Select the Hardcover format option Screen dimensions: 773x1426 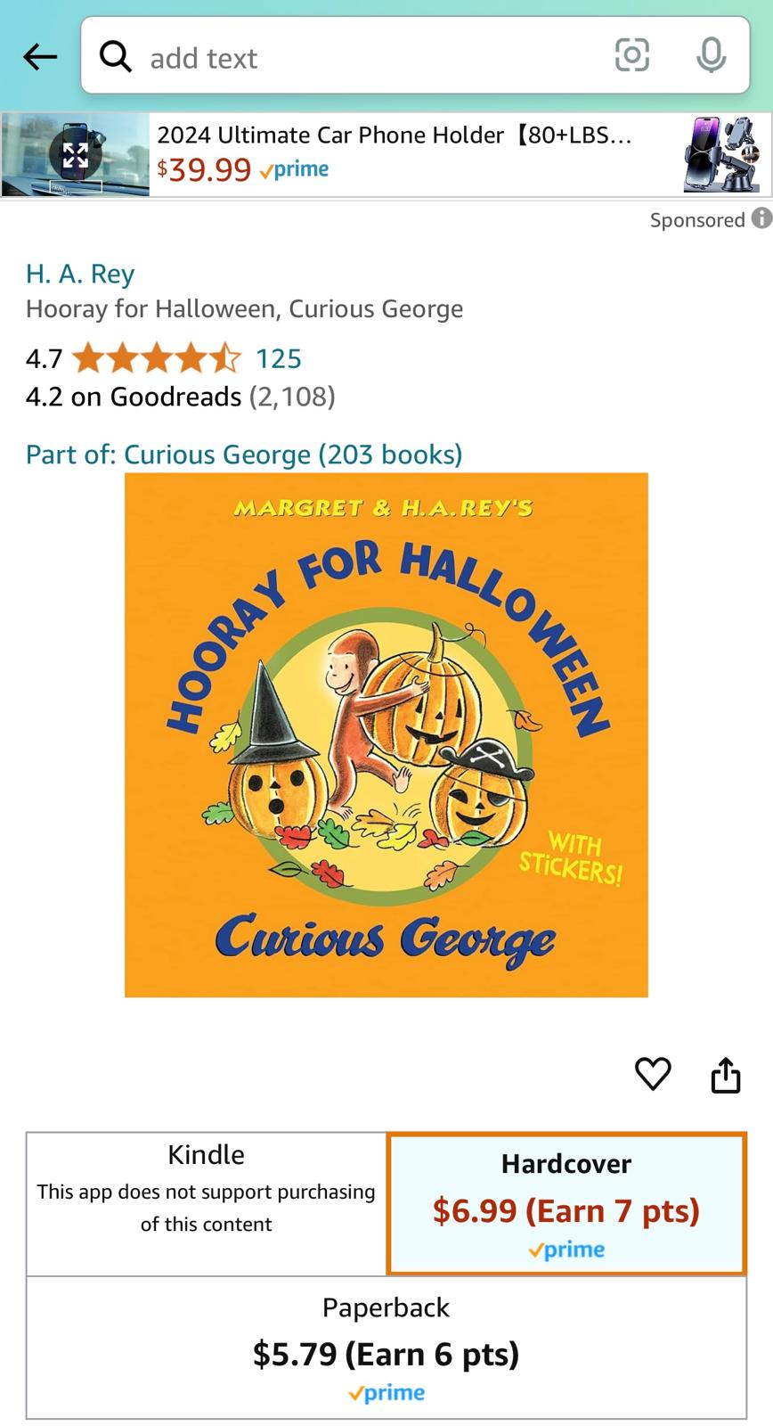pyautogui.click(x=566, y=1203)
